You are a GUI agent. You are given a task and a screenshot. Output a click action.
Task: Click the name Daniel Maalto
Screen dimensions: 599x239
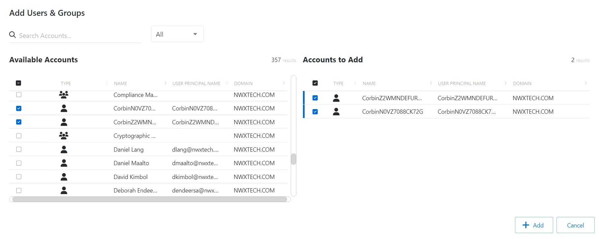tap(131, 163)
